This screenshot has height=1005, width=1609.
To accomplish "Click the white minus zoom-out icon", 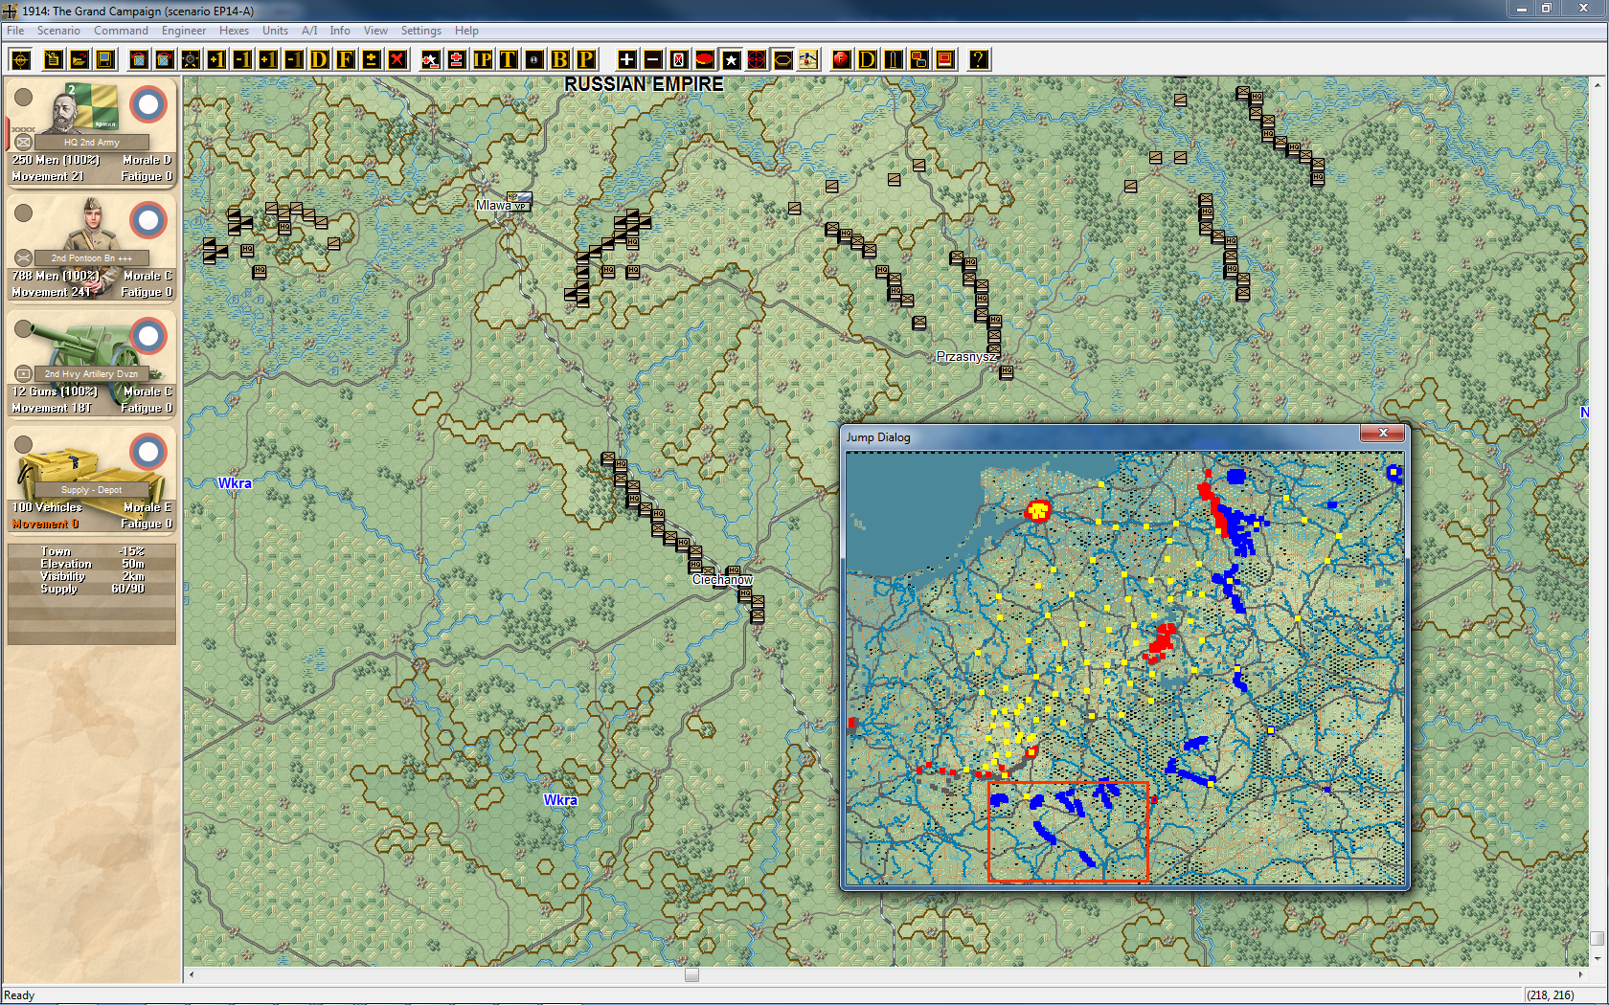I will click(x=653, y=59).
